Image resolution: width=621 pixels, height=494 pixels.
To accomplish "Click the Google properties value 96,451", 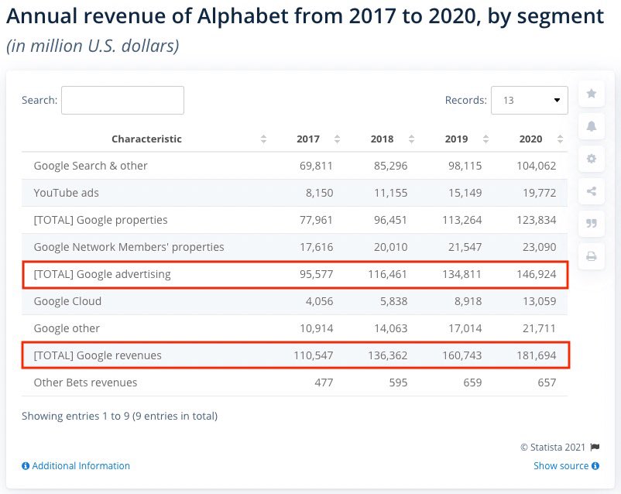I will pos(390,220).
